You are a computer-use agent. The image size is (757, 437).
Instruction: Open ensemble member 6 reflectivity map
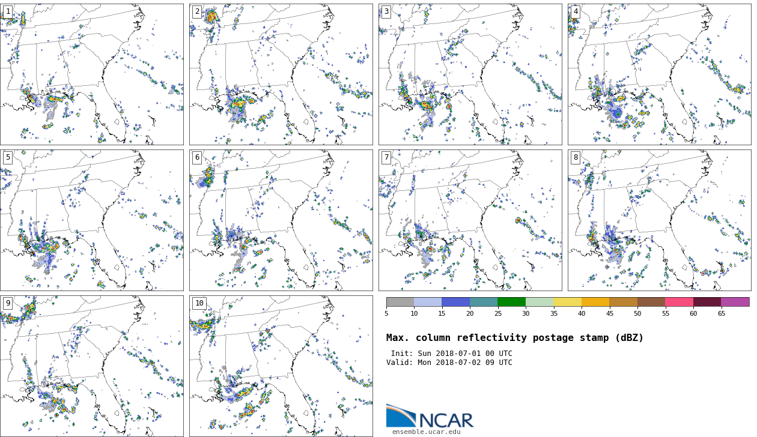coord(281,220)
